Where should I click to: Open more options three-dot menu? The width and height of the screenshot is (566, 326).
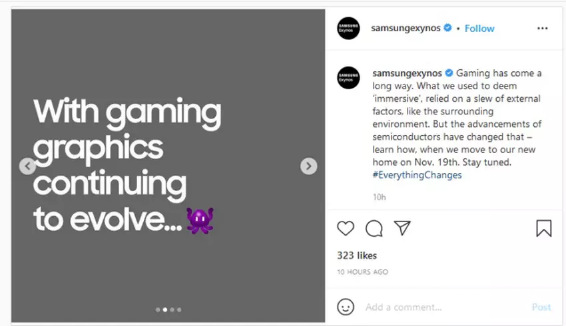pyautogui.click(x=542, y=29)
